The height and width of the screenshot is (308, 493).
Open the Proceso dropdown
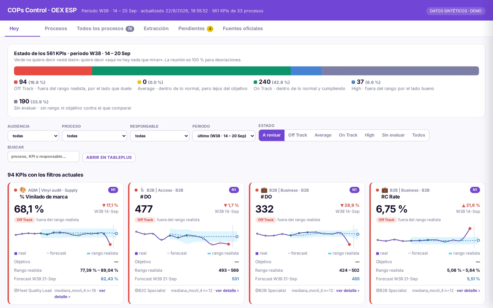pos(94,136)
